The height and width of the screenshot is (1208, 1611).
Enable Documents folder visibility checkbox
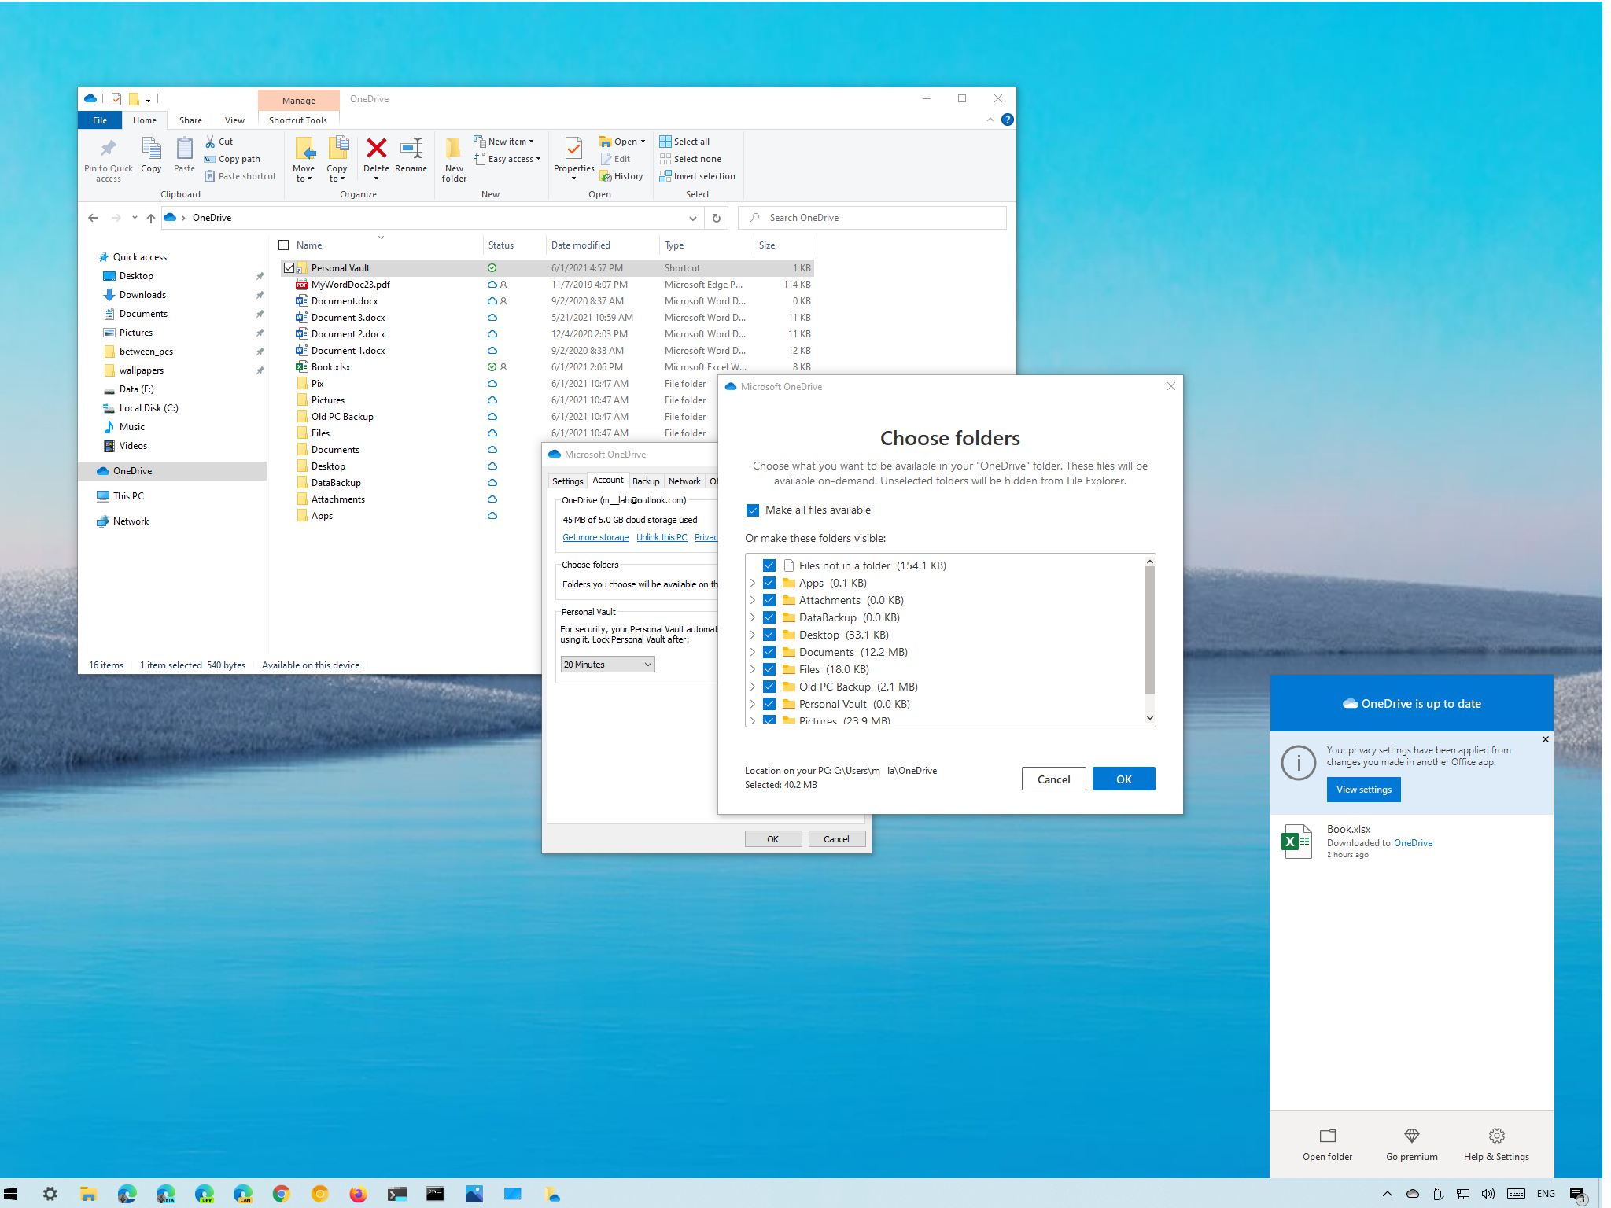point(770,651)
